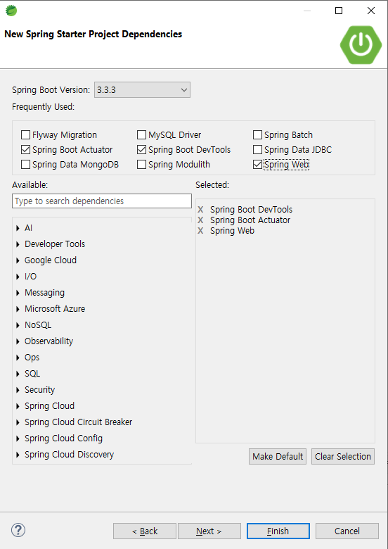
Task: Expand the Google Cloud category
Action: (18, 260)
